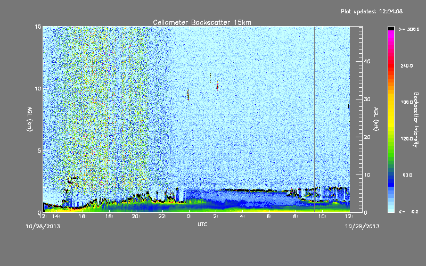Click the '>= 300.0' colorbar maximum label
The image size is (426, 266).
tap(409, 29)
